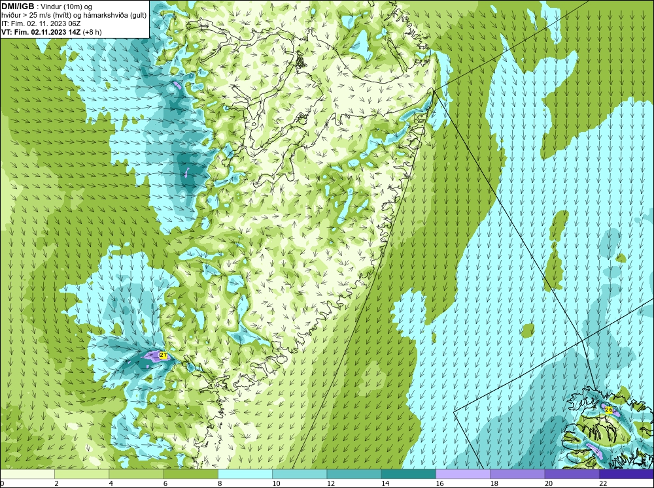The image size is (654, 488).
Task: Click the legend value 4
Action: point(111,483)
